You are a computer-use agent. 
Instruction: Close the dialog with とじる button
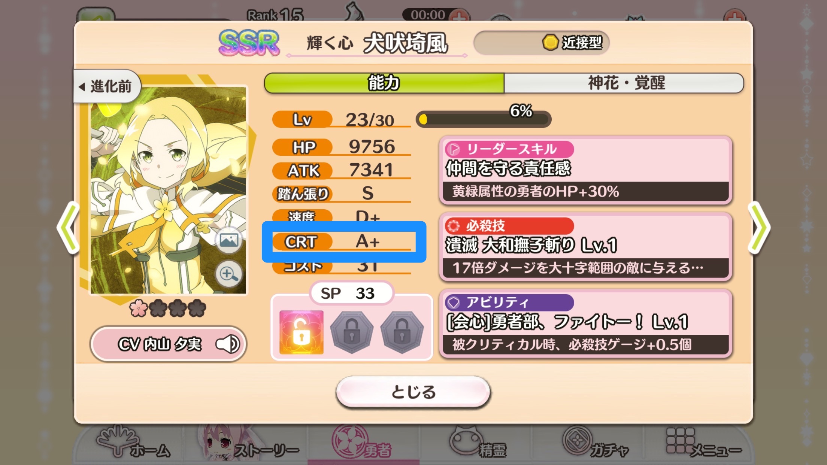click(x=413, y=392)
